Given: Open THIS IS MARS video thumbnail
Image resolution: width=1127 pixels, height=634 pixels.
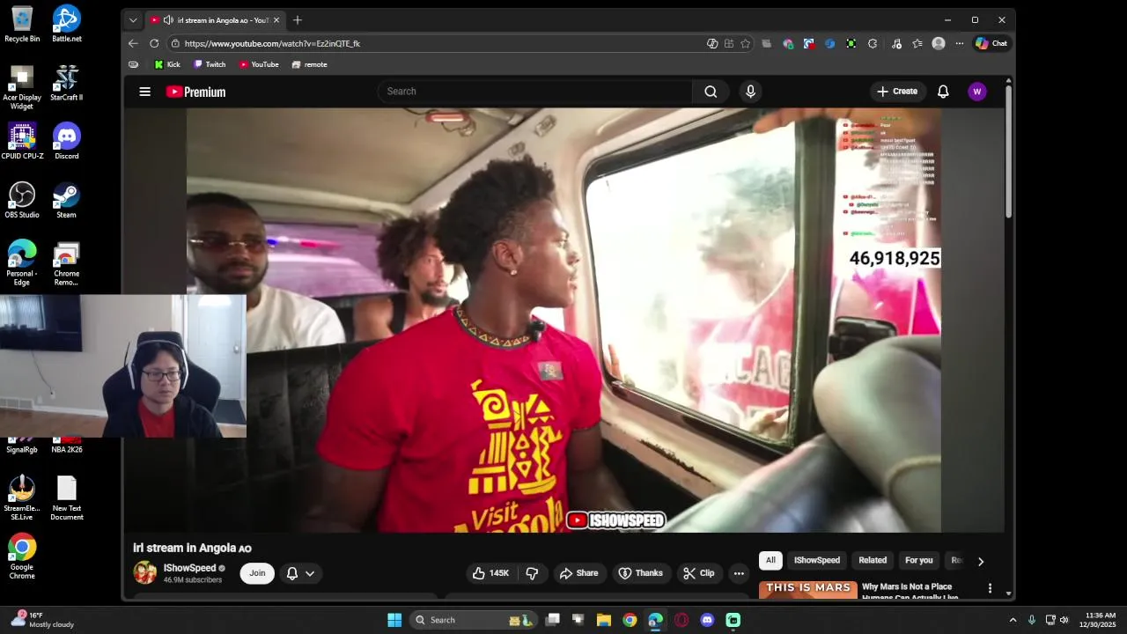Looking at the screenshot, I should coord(808,590).
